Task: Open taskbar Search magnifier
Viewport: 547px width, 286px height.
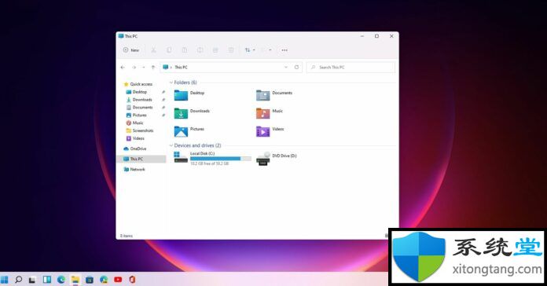Action: tap(18, 280)
